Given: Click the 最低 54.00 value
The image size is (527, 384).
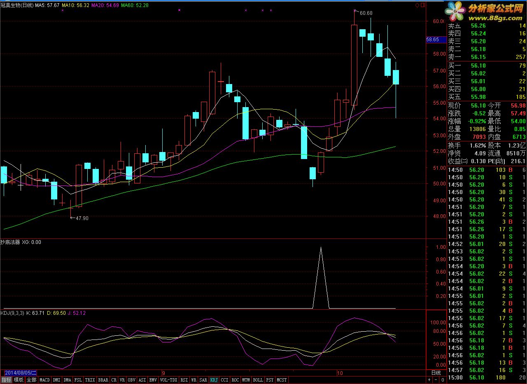Looking at the screenshot, I should pyautogui.click(x=518, y=121).
